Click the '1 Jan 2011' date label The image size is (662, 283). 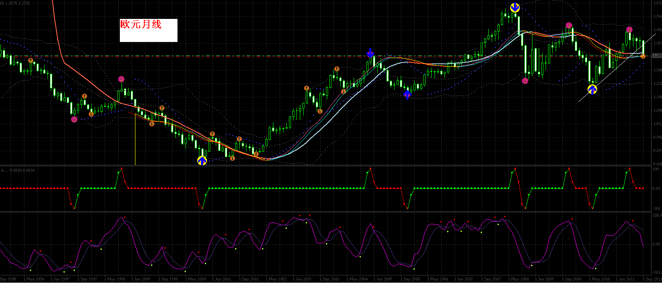click(x=625, y=279)
